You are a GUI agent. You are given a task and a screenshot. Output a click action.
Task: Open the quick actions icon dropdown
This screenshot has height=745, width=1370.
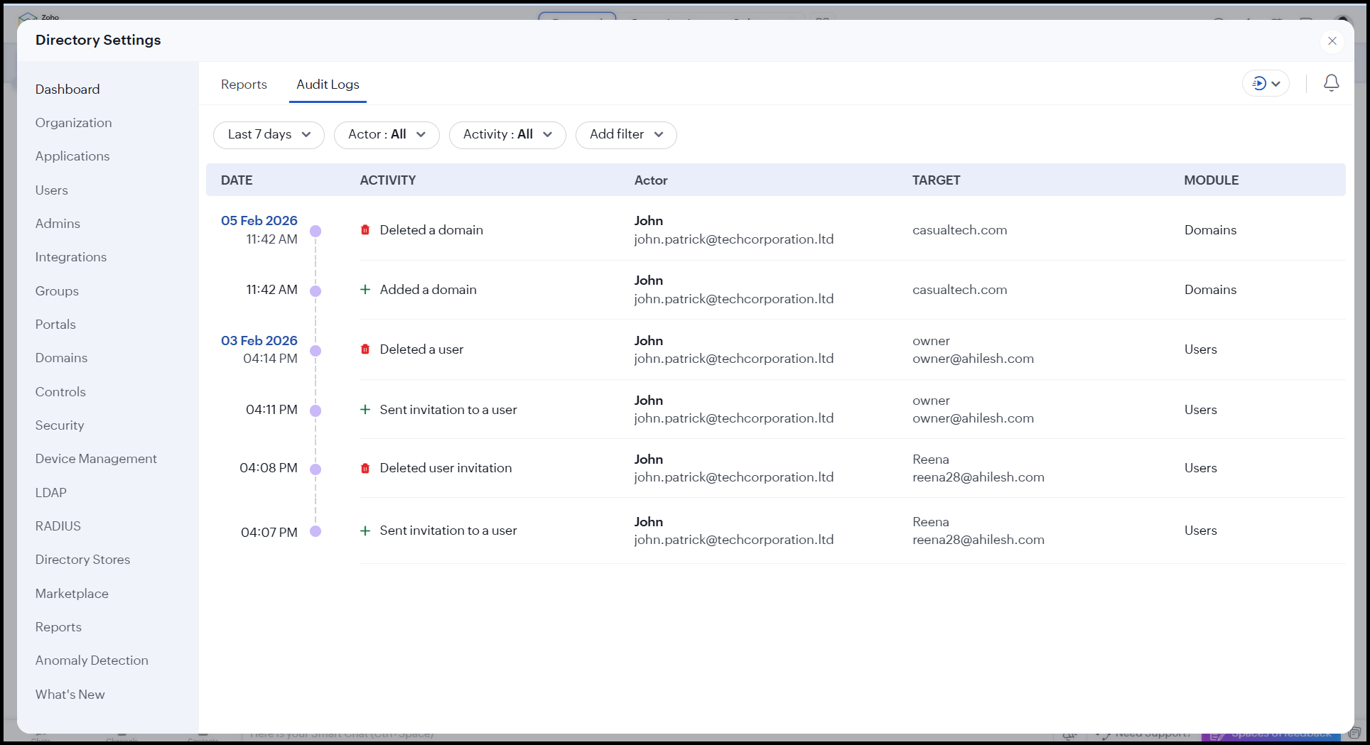1266,84
